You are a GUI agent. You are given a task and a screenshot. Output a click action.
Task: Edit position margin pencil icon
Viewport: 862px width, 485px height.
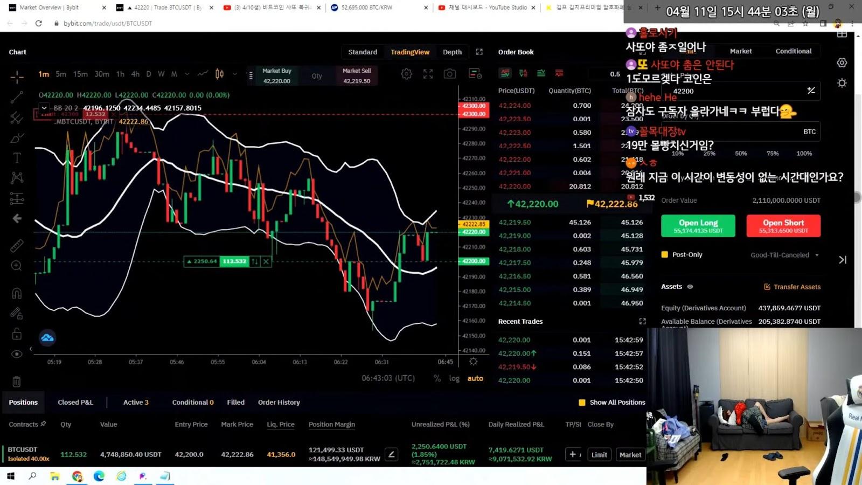[x=392, y=454]
